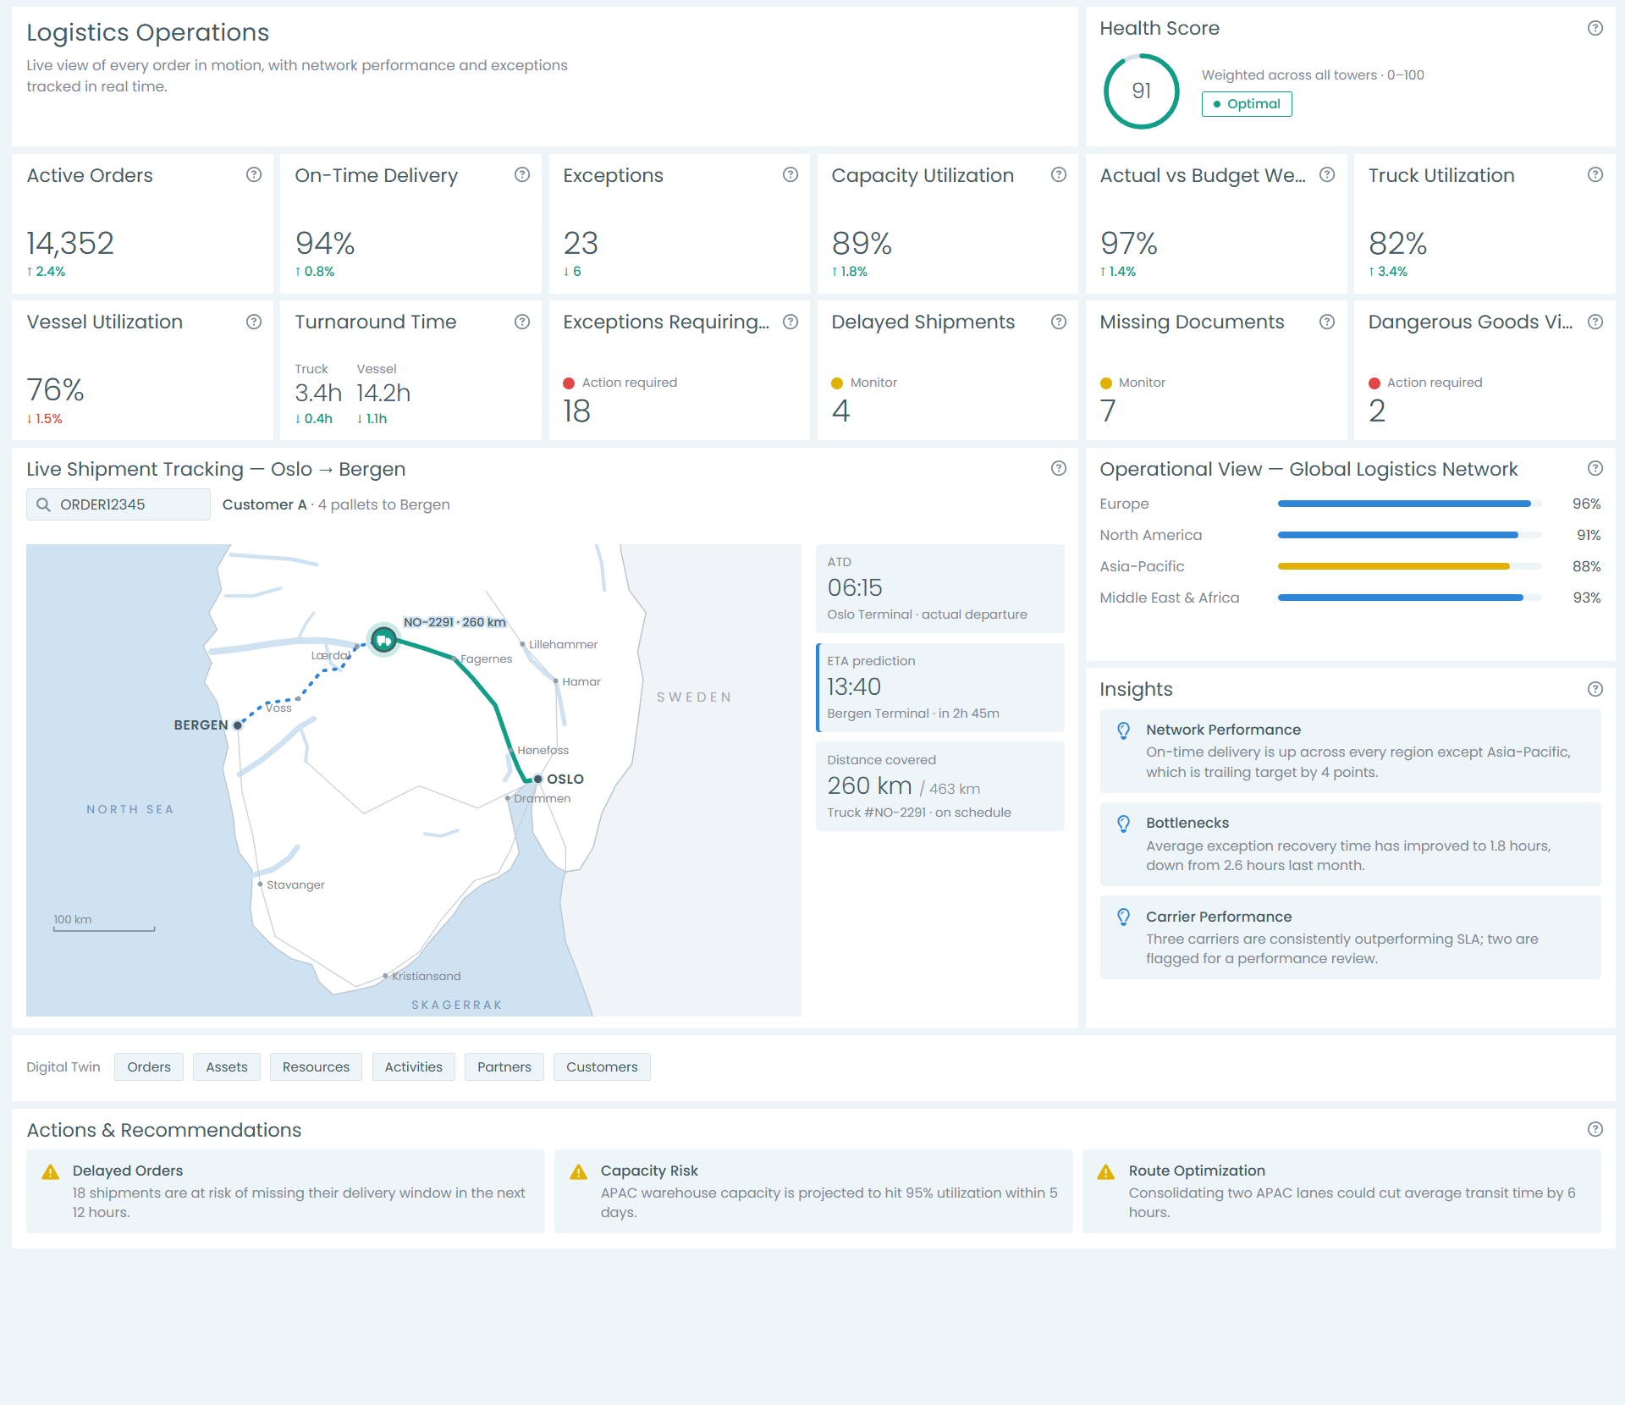Click the Kristiansand map label
Screen dimensions: 1625x1405
click(x=426, y=976)
